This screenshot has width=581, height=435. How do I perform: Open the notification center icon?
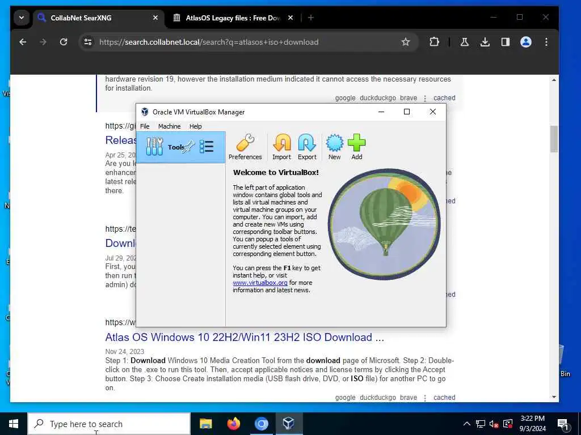pos(563,424)
